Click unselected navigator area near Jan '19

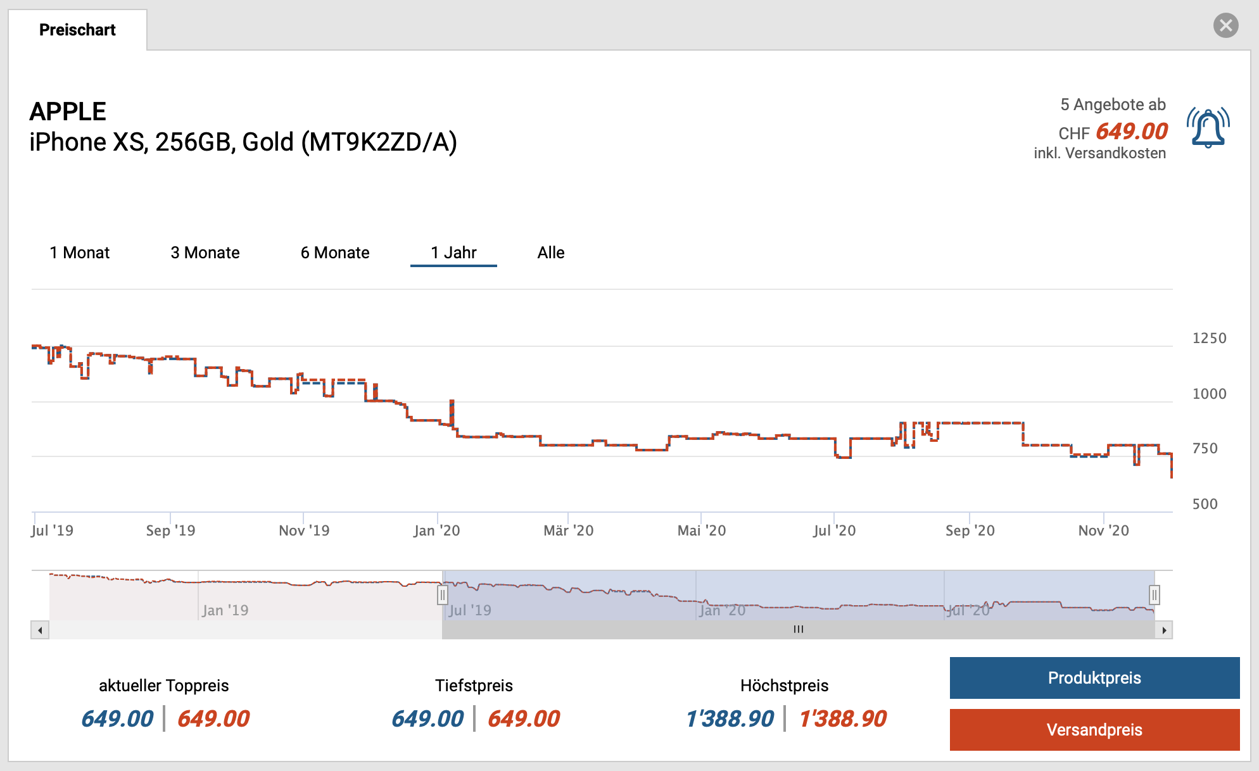point(225,598)
